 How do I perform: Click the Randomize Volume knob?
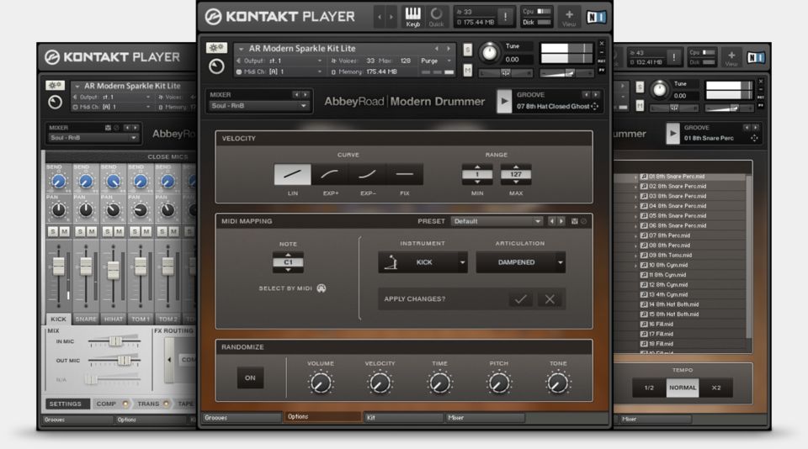(x=320, y=383)
